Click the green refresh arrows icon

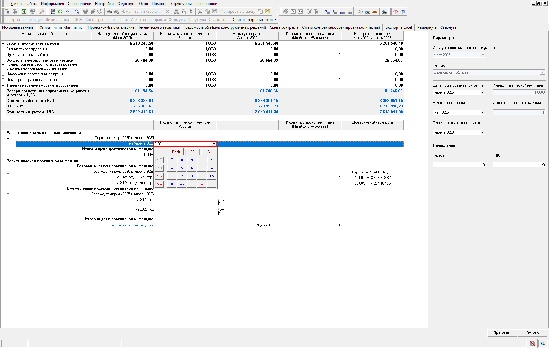pyautogui.click(x=60, y=12)
